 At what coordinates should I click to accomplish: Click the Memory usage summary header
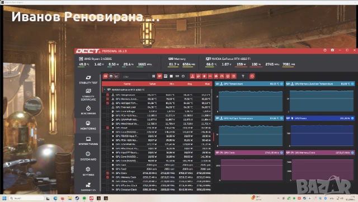[177, 59]
